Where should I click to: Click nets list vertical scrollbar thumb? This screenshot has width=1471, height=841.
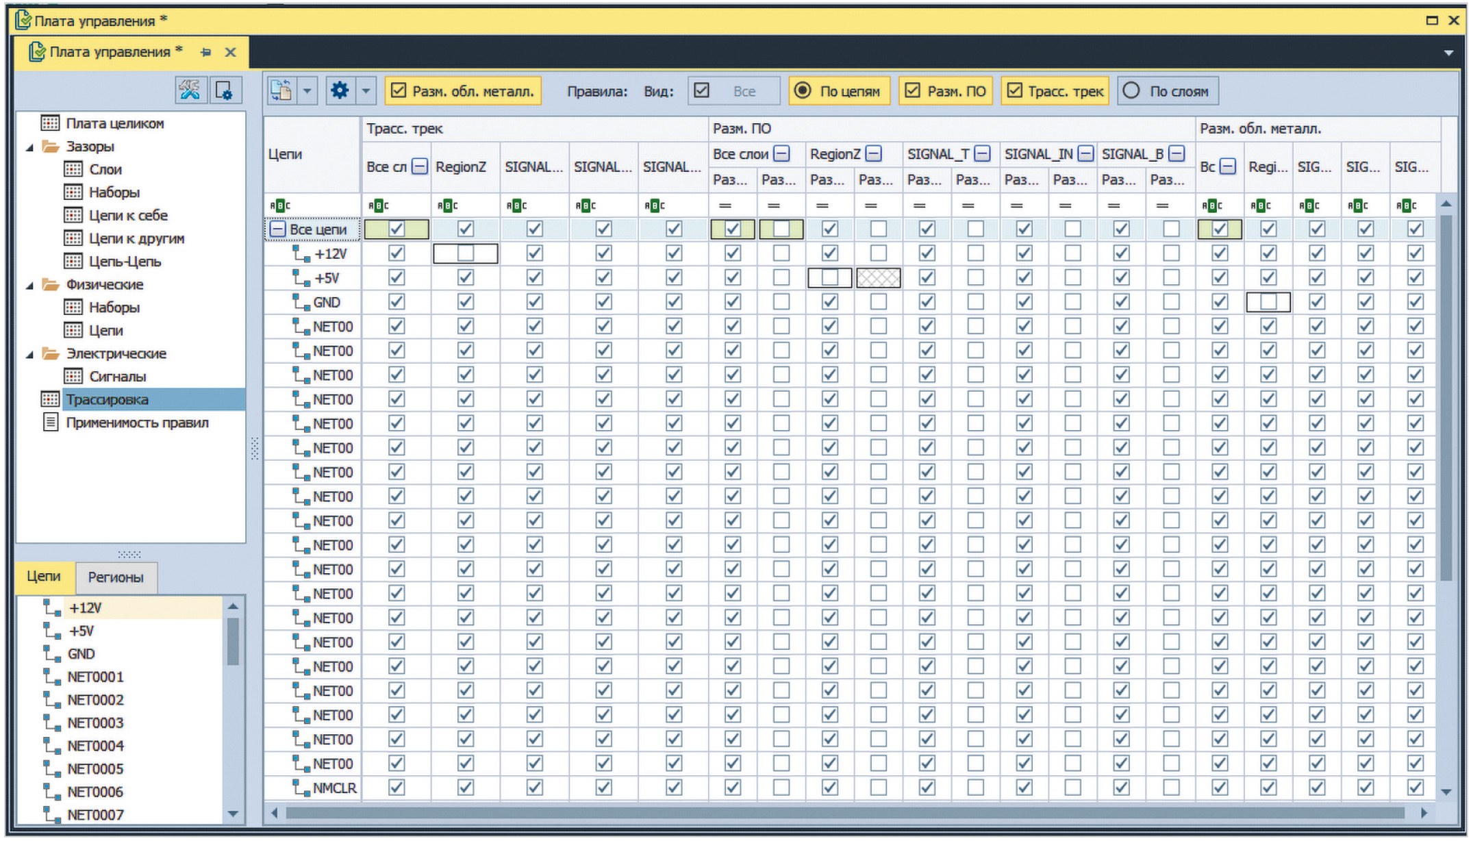233,641
